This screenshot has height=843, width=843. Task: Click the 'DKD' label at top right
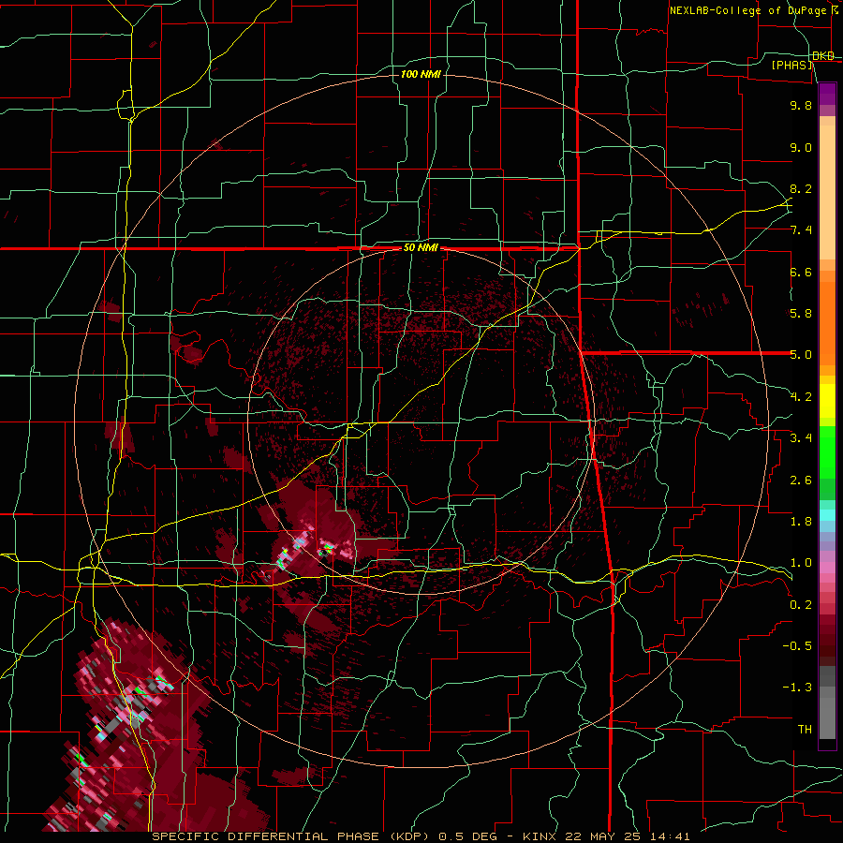coord(823,56)
